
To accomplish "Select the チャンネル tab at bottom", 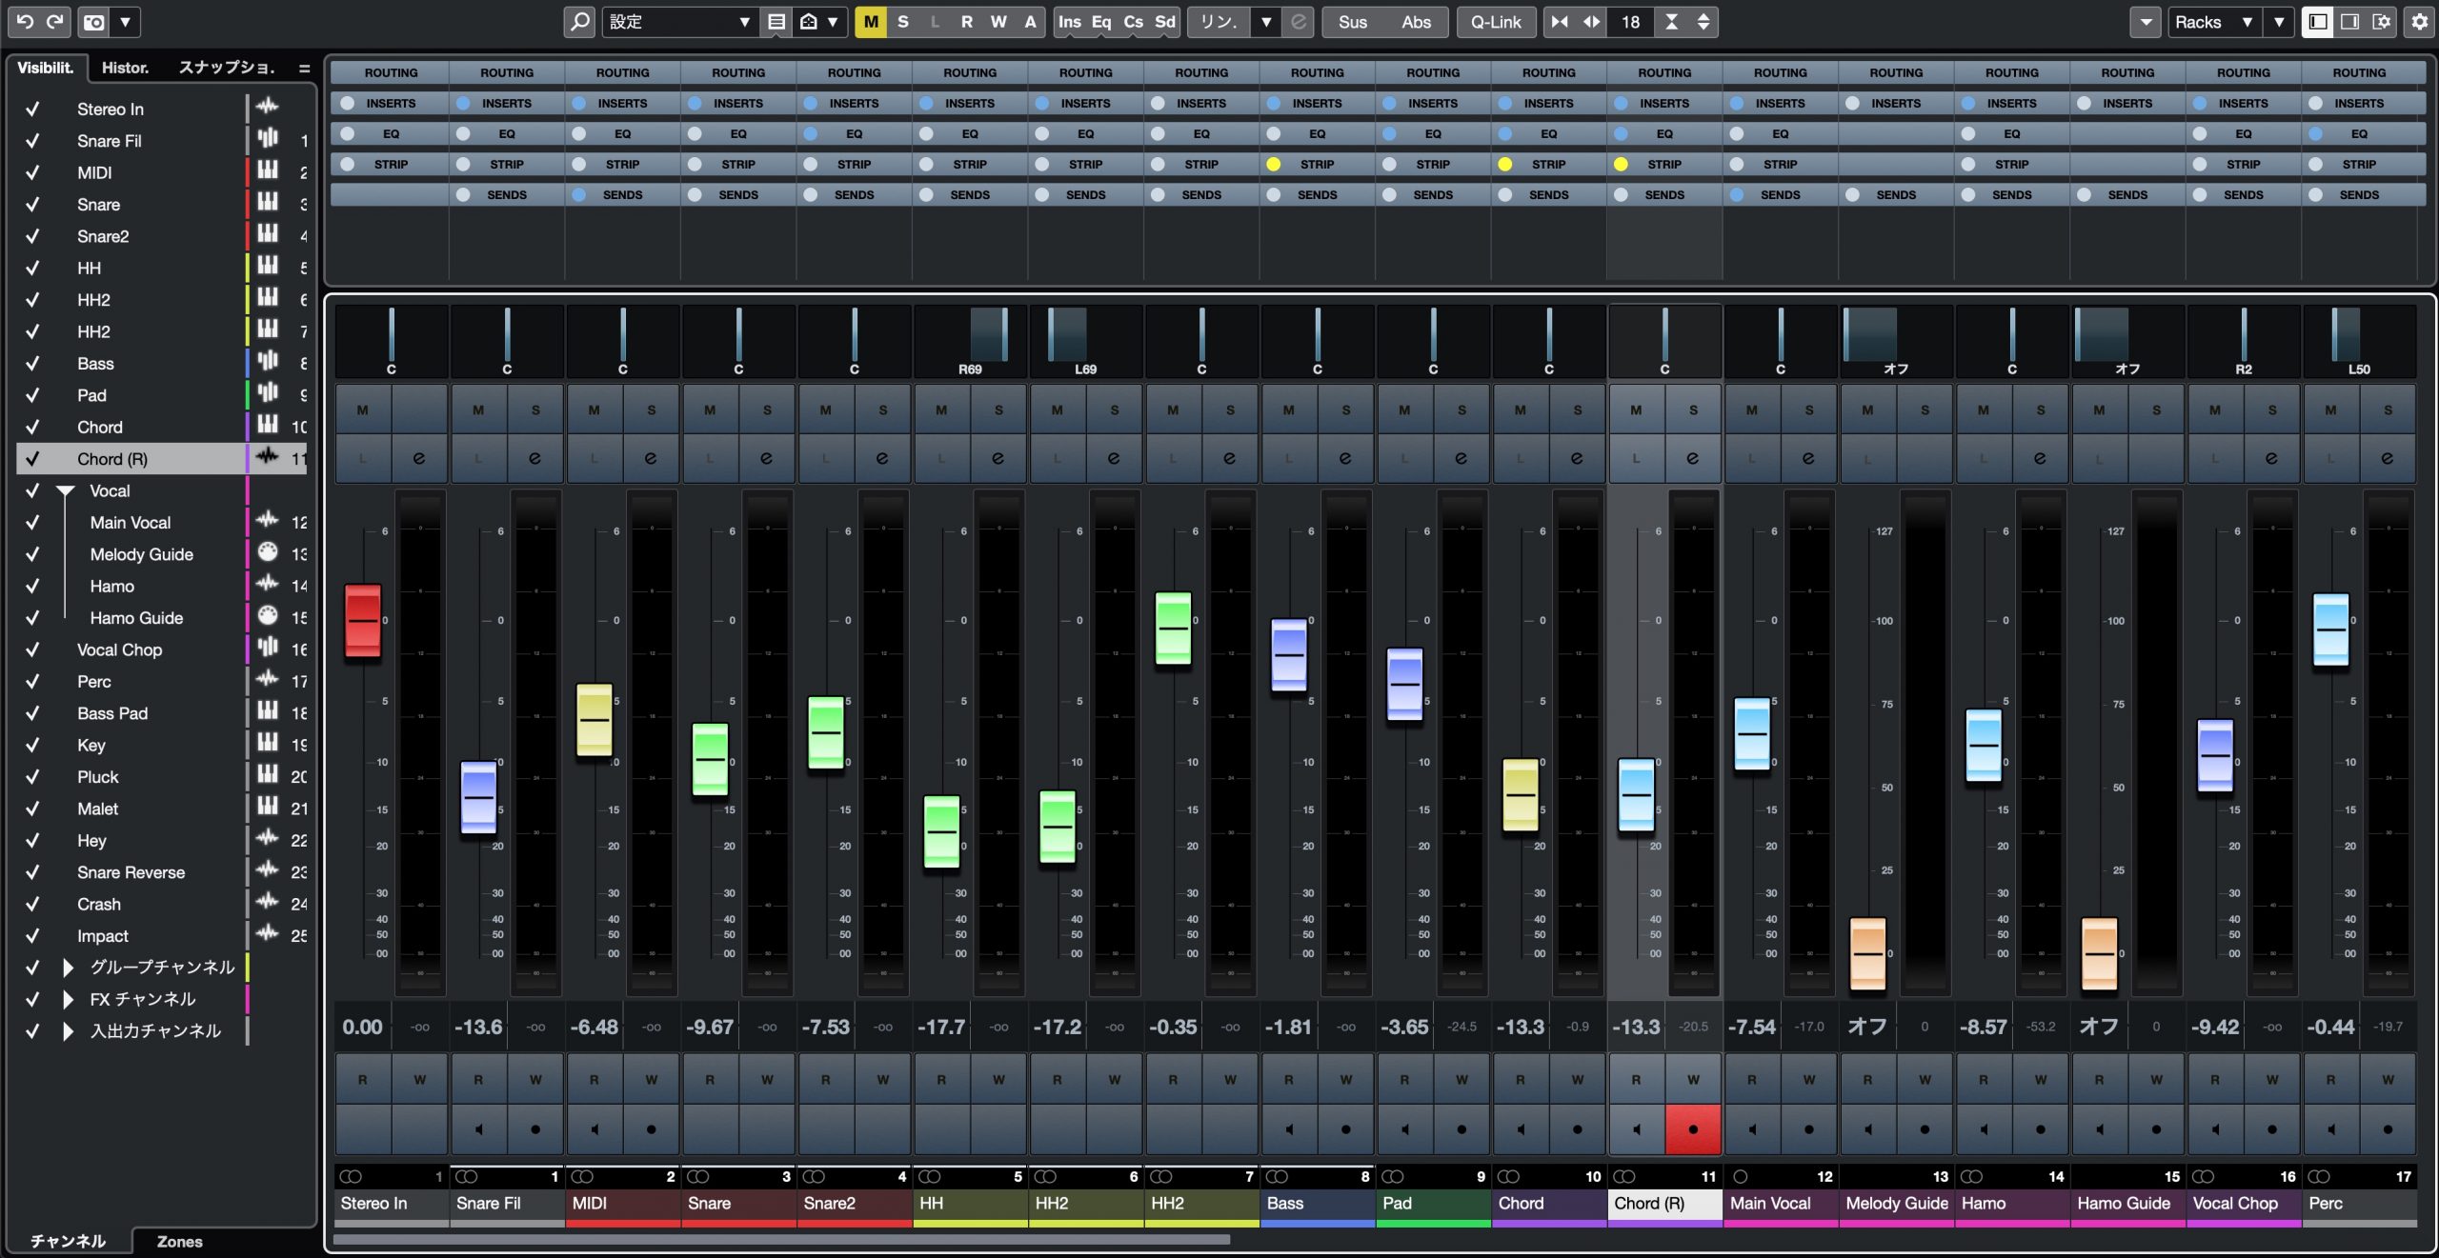I will click(x=68, y=1241).
